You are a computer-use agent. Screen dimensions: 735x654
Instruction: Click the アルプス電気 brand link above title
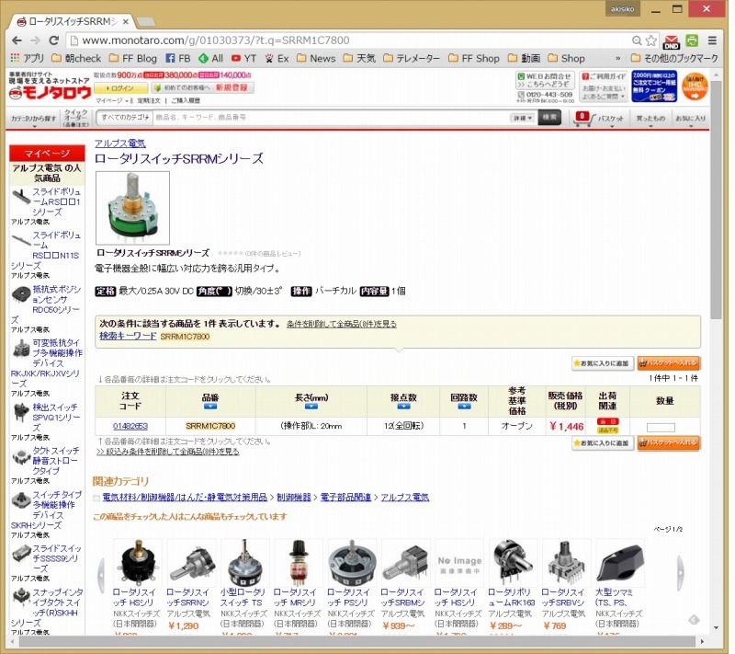[120, 143]
